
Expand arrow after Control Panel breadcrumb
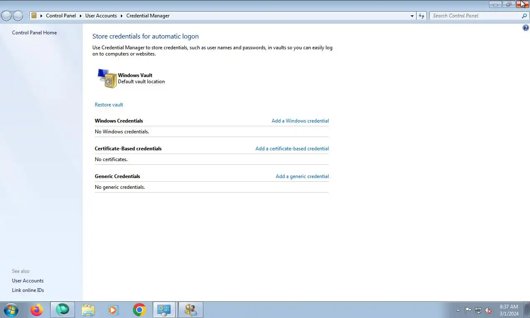click(x=81, y=16)
